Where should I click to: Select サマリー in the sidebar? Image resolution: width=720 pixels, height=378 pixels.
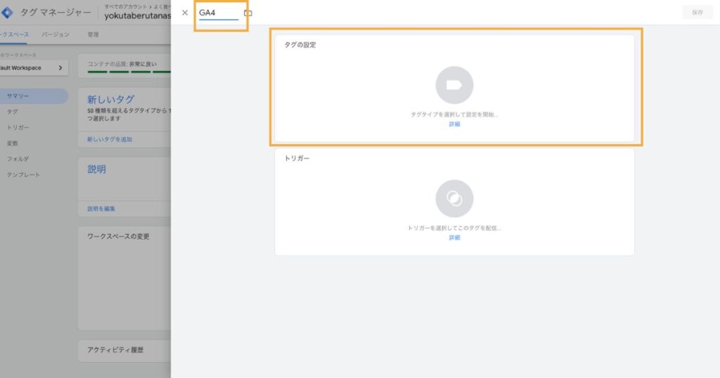coord(34,96)
